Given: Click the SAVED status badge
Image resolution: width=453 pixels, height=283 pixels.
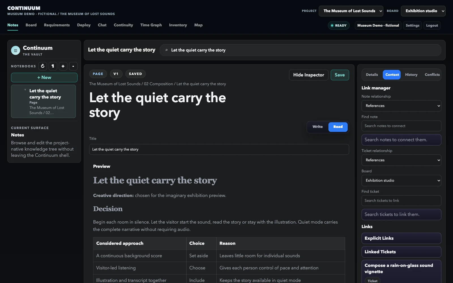Looking at the screenshot, I should click(135, 74).
